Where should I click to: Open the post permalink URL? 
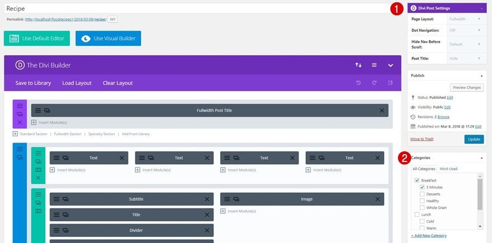coord(66,20)
